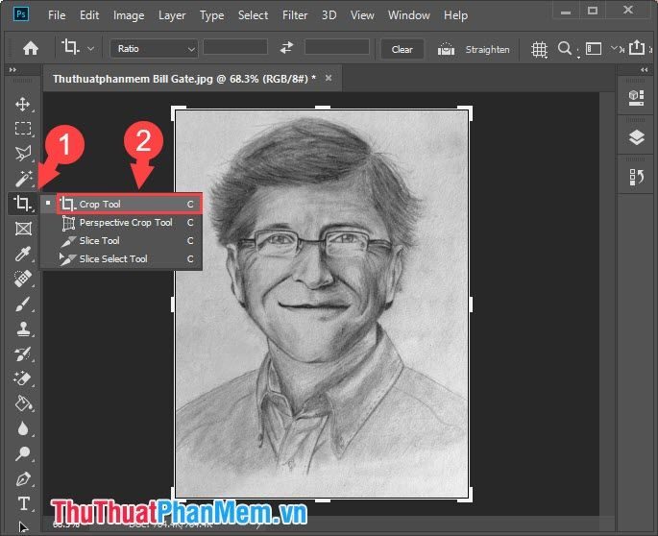Image resolution: width=658 pixels, height=536 pixels.
Task: Select the Rectangular Marquee tool
Action: coord(23,129)
